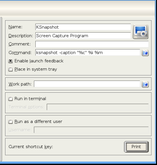Open folder browser beside Work path field
157x165 pixels.
pos(145,84)
